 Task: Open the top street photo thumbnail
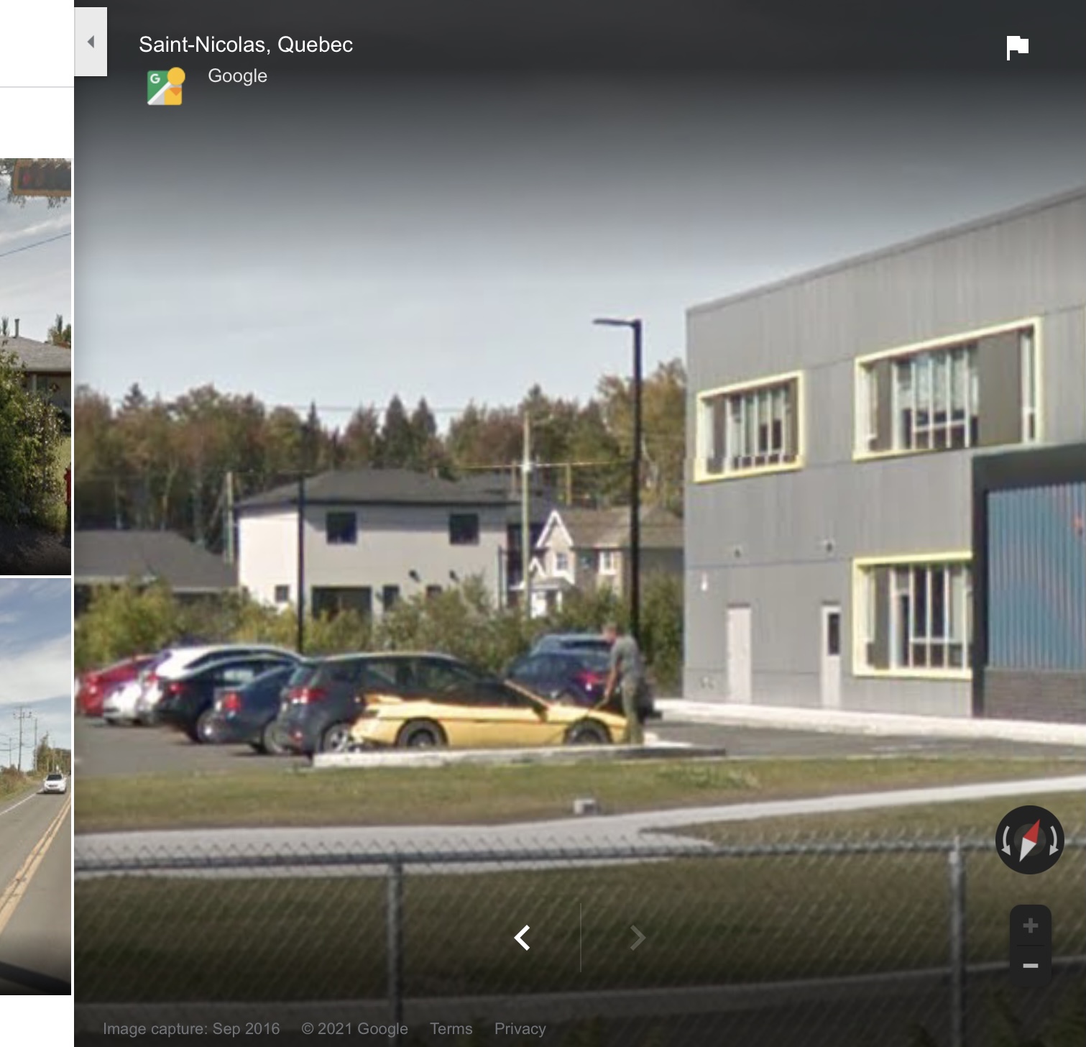click(x=36, y=367)
